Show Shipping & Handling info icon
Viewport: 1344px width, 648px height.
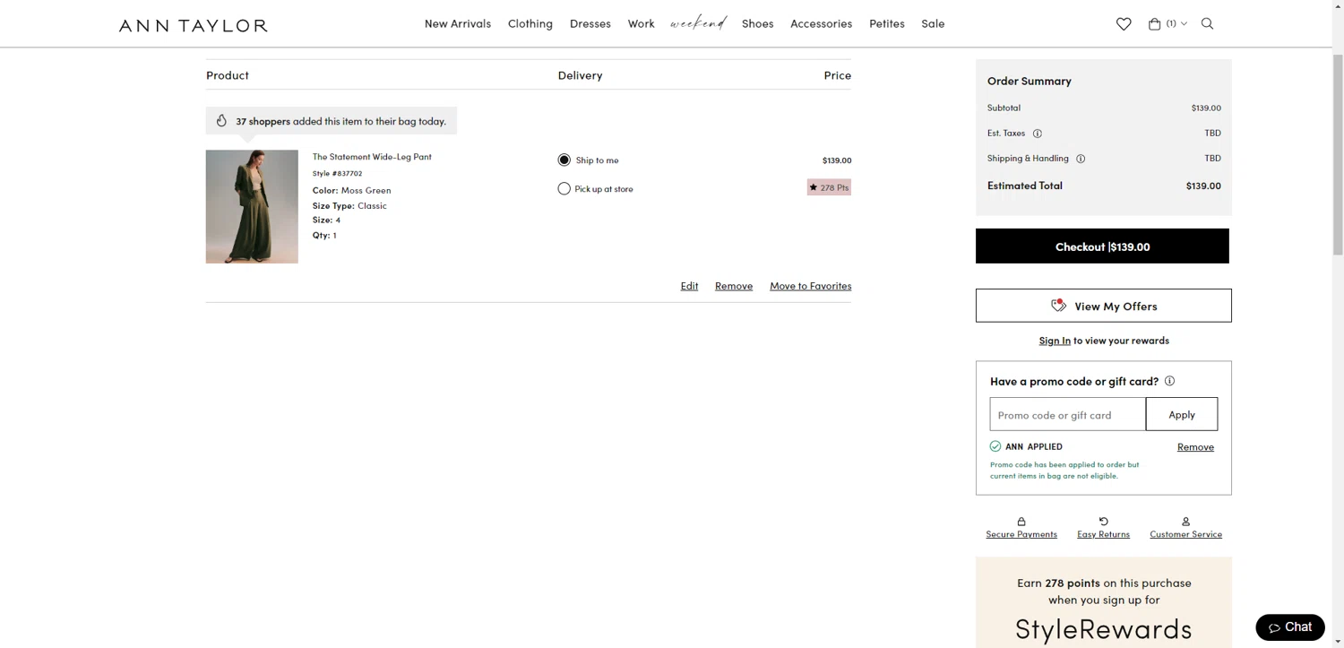[x=1081, y=159]
